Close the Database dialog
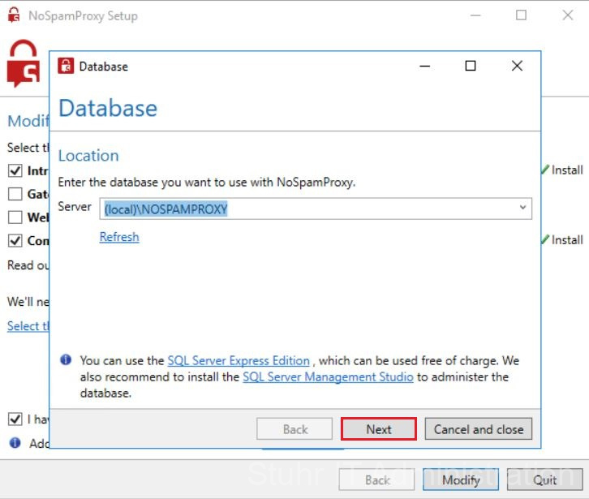 517,67
